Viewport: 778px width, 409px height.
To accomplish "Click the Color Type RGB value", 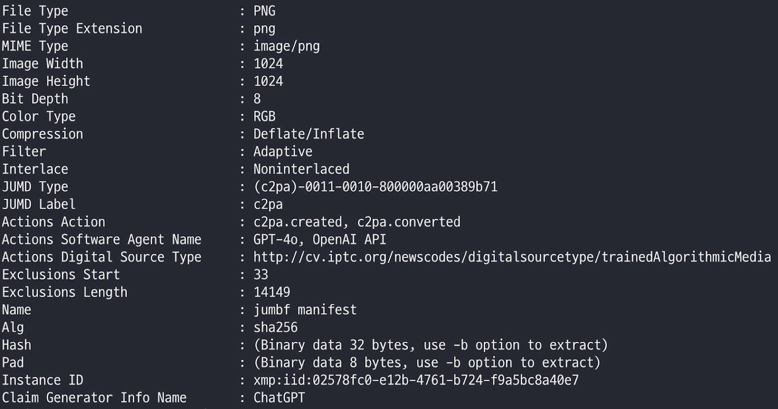I will [x=264, y=116].
